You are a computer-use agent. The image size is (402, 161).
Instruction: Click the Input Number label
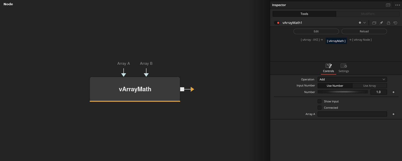coord(306,85)
